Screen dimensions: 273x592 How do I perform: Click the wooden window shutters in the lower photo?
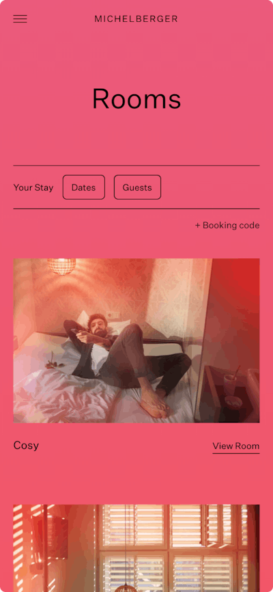click(171, 548)
